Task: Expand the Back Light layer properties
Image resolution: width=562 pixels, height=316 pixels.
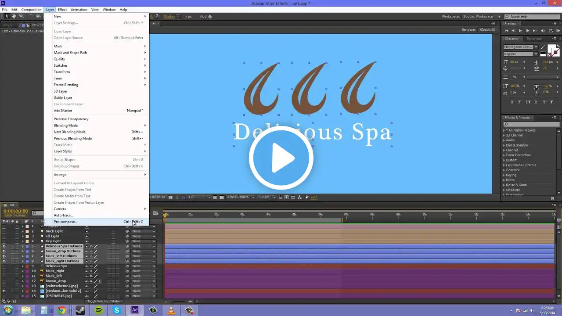Action: click(23, 231)
